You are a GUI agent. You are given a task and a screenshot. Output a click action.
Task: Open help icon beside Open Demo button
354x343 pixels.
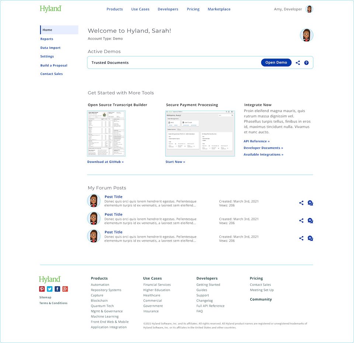(306, 63)
